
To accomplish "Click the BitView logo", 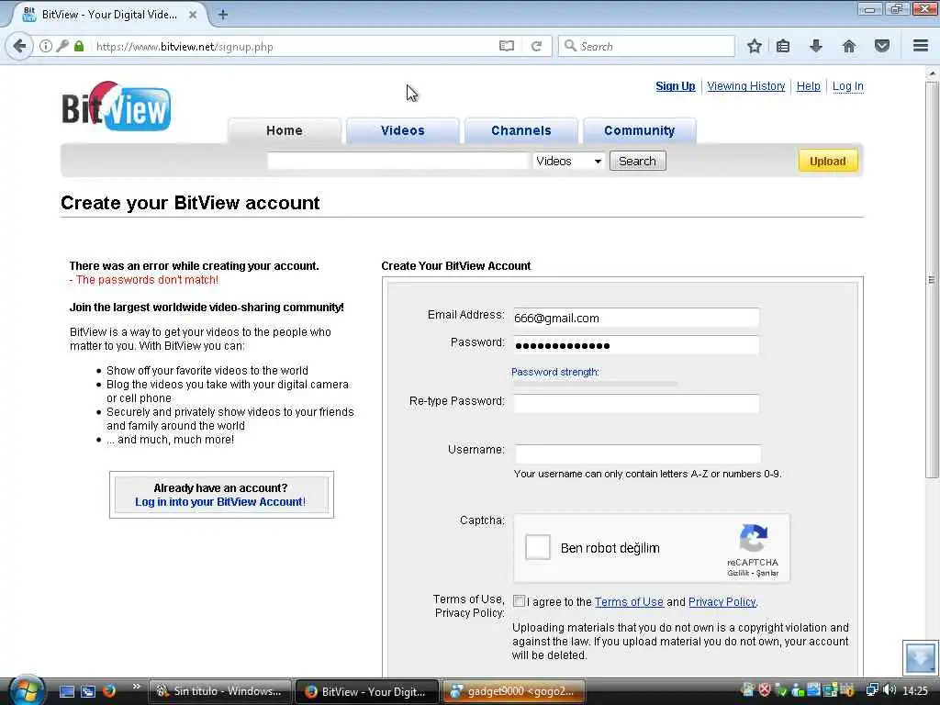I will click(117, 106).
